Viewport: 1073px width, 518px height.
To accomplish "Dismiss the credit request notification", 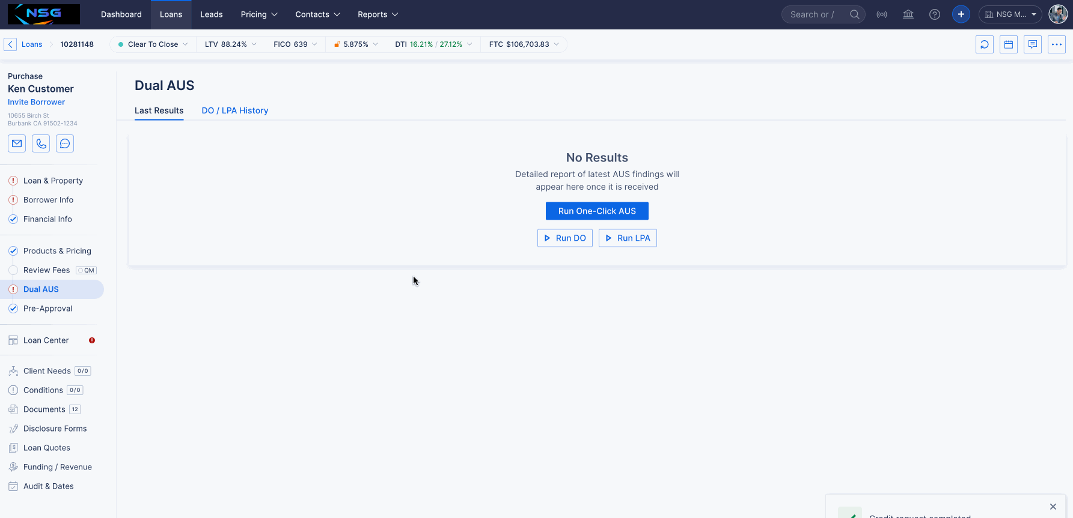I will (x=1053, y=507).
